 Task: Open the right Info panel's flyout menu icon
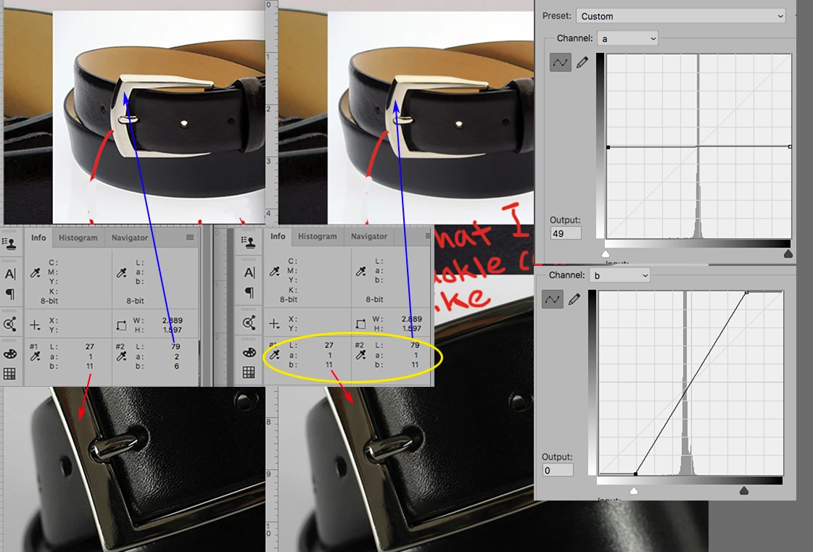coord(428,236)
